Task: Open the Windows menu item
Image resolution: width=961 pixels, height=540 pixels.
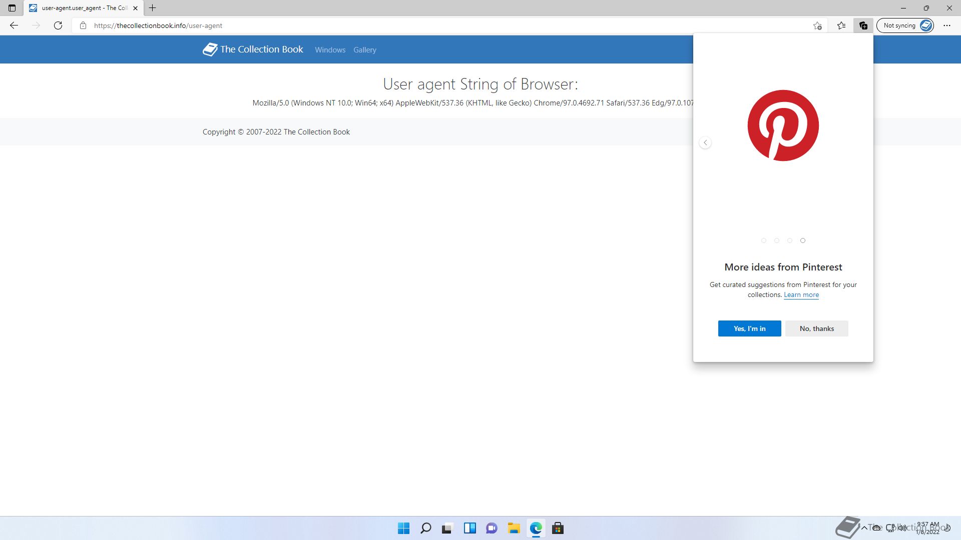Action: pyautogui.click(x=330, y=50)
